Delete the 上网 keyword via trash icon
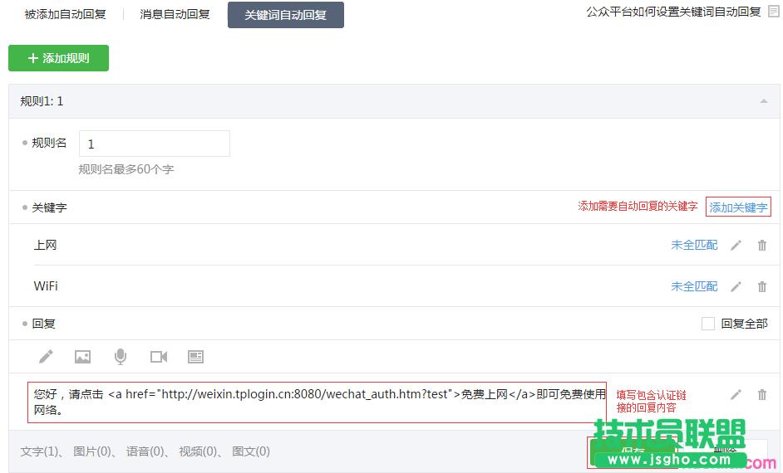This screenshot has width=783, height=473. [x=762, y=246]
